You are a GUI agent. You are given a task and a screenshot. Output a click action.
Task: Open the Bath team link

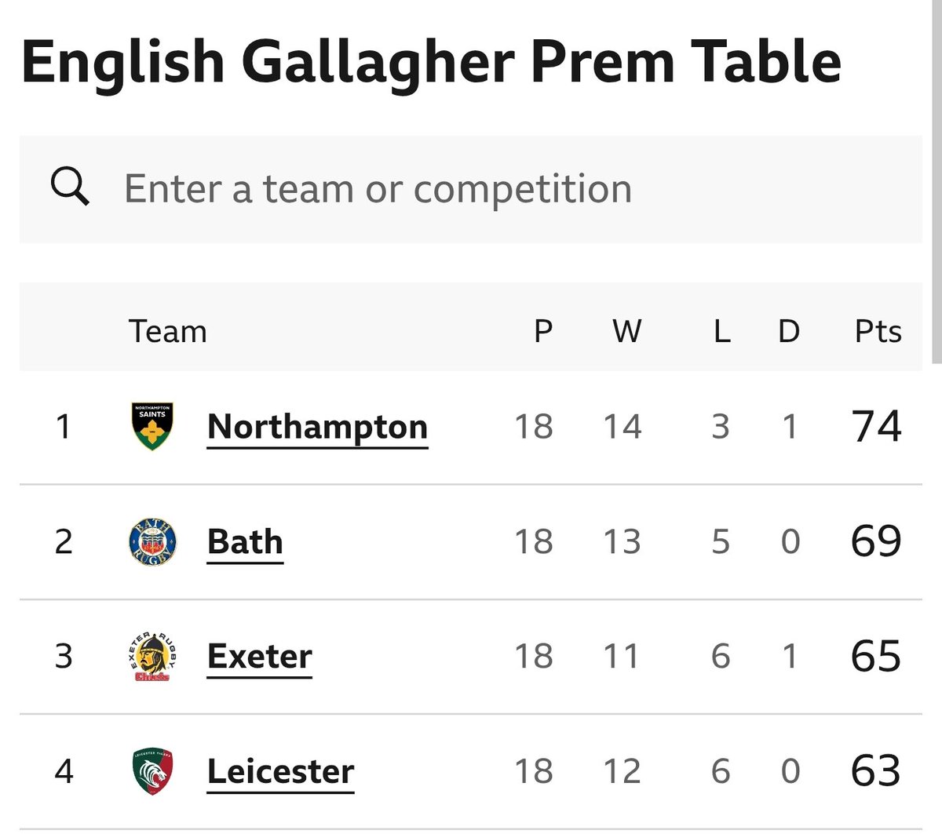pyautogui.click(x=245, y=542)
